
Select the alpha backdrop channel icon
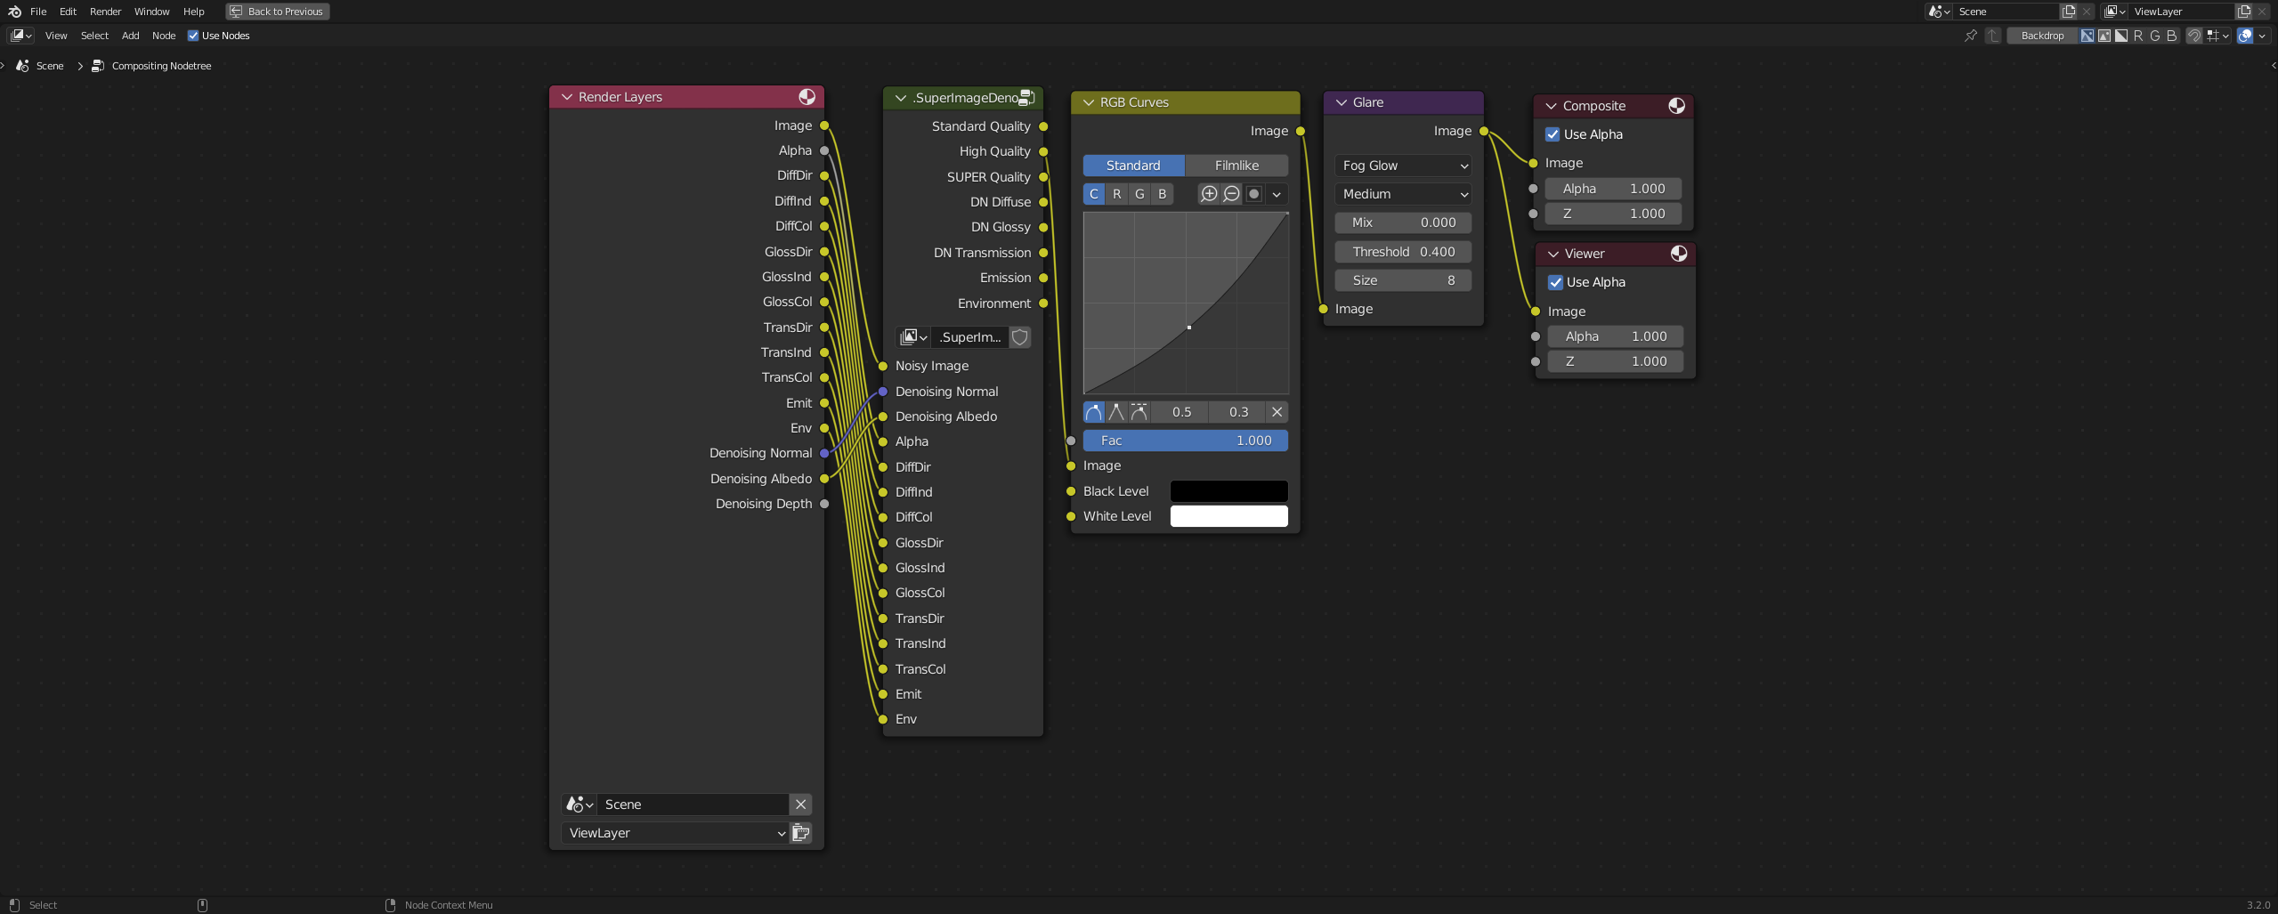(2122, 36)
